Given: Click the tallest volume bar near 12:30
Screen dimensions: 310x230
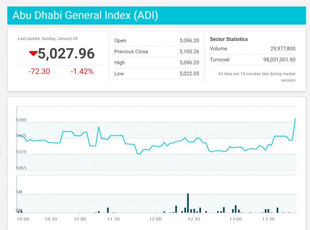Looking at the screenshot, I should click(x=188, y=203).
